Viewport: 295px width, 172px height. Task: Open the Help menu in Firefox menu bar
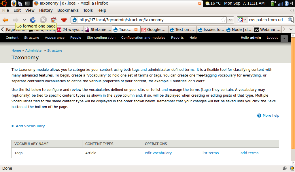(102, 11)
